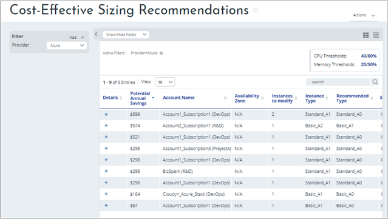The width and height of the screenshot is (388, 219).
Task: Switch to list view icon
Action: point(376,35)
